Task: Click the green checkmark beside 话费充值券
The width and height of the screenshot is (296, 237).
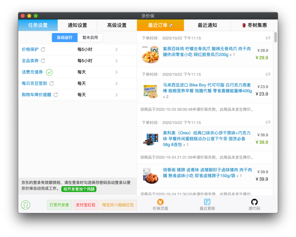Action: (x=49, y=72)
